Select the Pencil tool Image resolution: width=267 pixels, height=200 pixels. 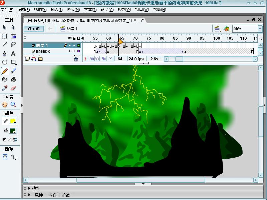coord(5,71)
